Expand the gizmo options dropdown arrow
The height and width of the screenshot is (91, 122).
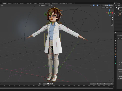click(95, 5)
